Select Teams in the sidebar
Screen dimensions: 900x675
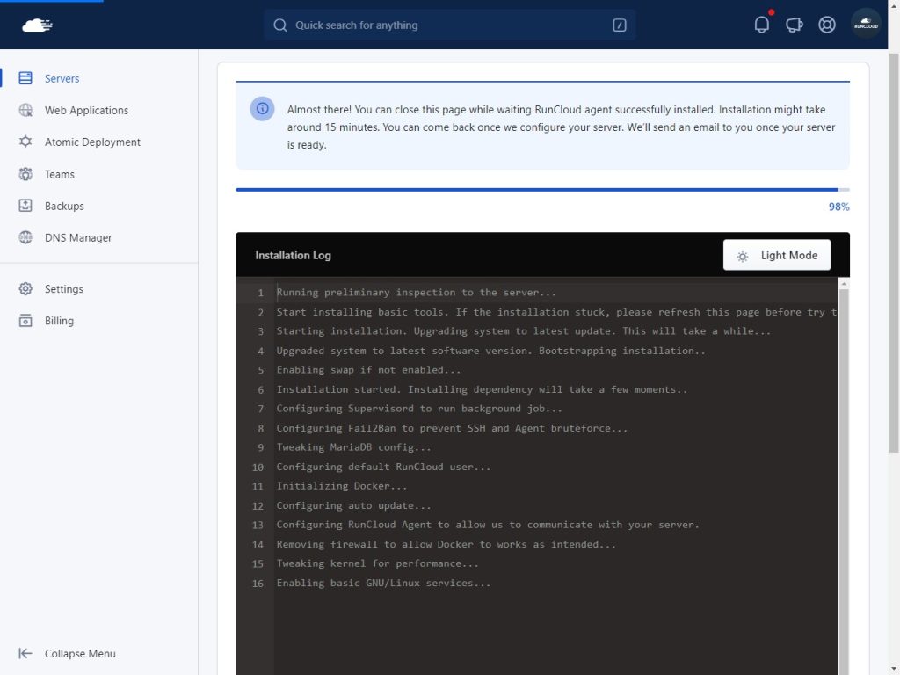click(60, 174)
